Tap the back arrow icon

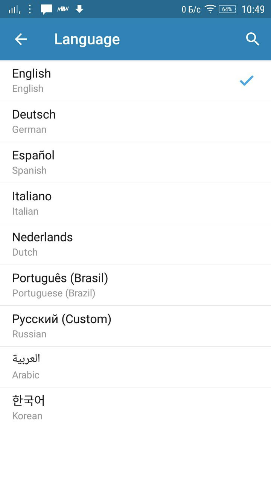point(21,39)
